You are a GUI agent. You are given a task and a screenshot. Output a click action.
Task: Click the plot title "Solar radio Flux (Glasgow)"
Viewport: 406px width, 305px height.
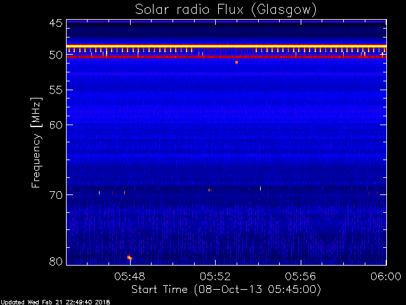click(x=226, y=10)
